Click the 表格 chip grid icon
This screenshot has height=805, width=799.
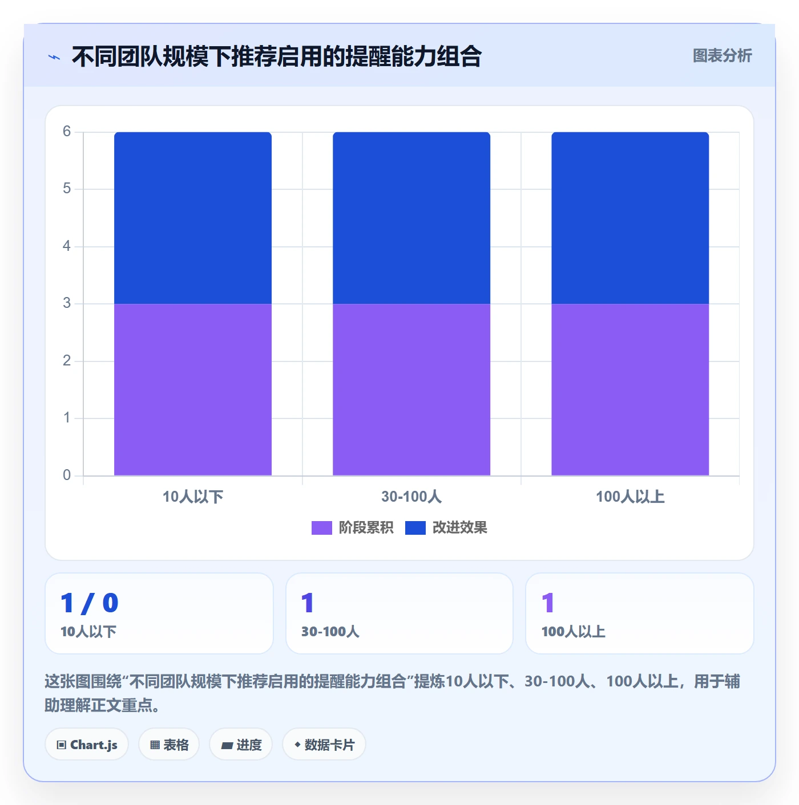click(155, 745)
